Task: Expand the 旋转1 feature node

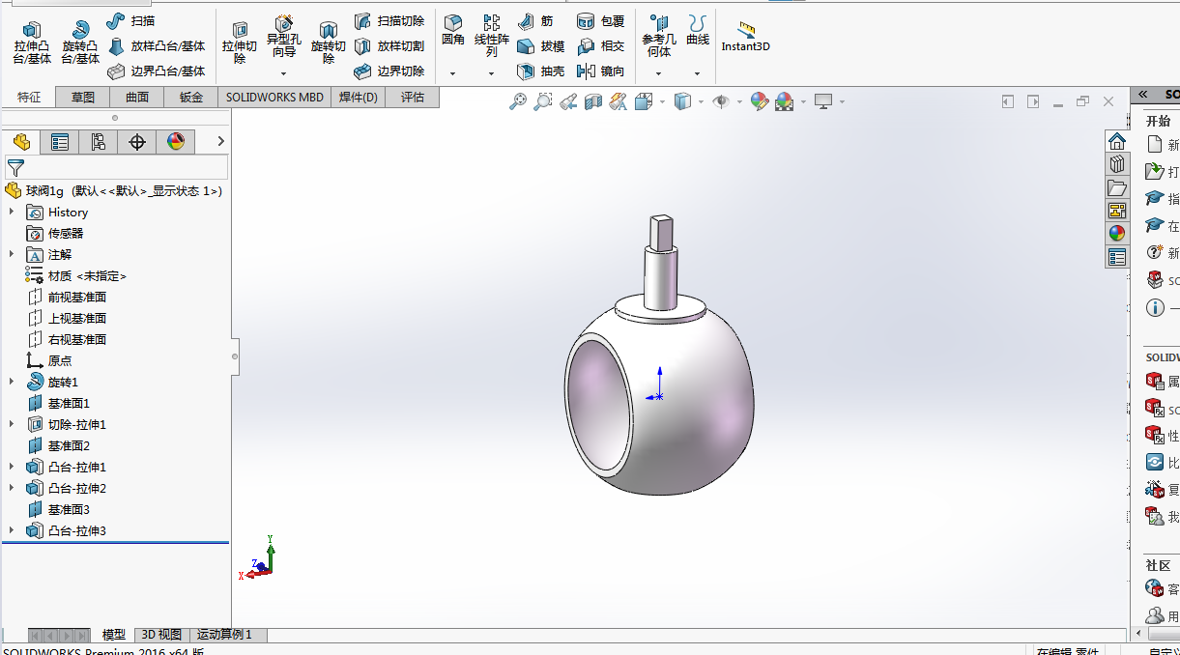Action: pyautogui.click(x=12, y=382)
